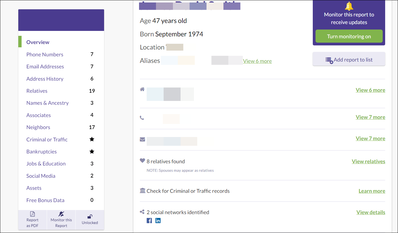Open Associates in the sidebar
Screen dimensions: 398x233
pos(39,115)
